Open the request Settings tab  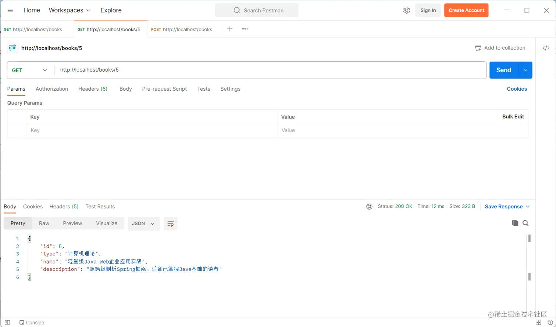tap(231, 89)
